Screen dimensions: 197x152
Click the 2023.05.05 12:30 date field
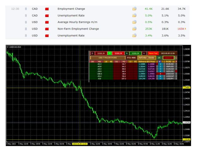(x=168, y=53)
